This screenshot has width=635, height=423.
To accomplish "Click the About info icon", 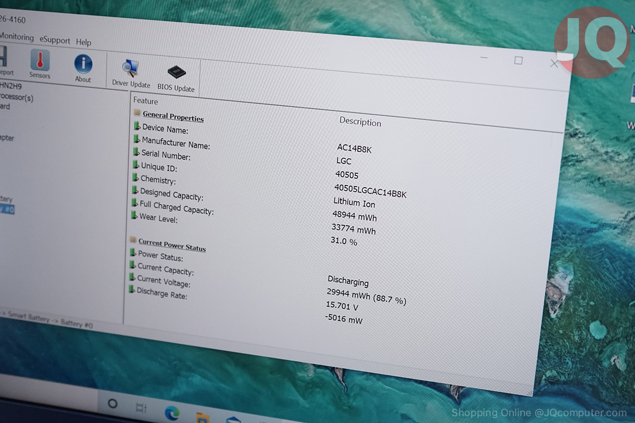I will pos(83,68).
